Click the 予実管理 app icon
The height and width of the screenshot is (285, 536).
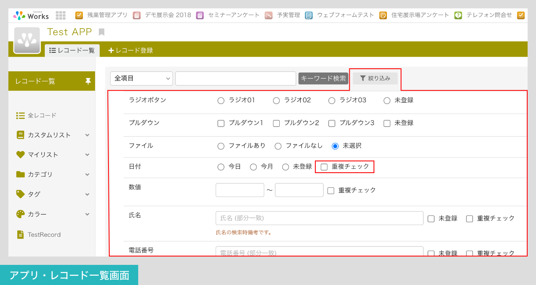(x=268, y=15)
